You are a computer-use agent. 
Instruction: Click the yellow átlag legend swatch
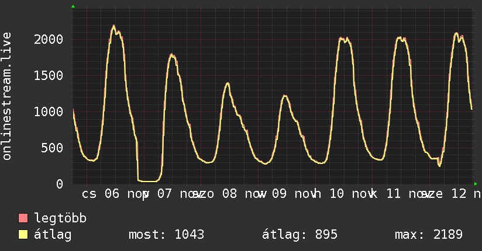(x=23, y=235)
